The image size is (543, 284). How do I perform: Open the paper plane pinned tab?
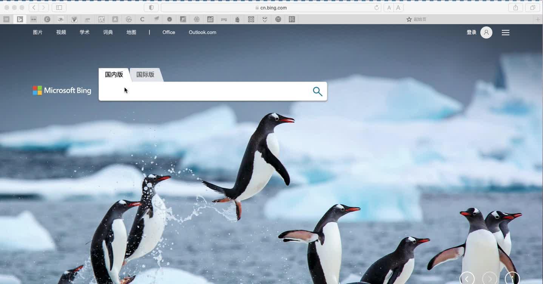[156, 19]
